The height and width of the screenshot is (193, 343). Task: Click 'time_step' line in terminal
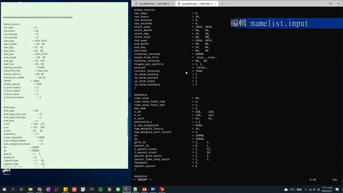tap(167, 98)
